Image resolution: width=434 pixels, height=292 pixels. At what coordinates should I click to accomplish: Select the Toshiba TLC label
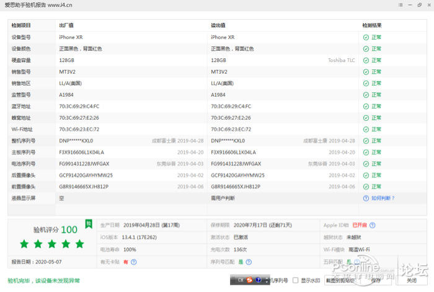coord(341,60)
